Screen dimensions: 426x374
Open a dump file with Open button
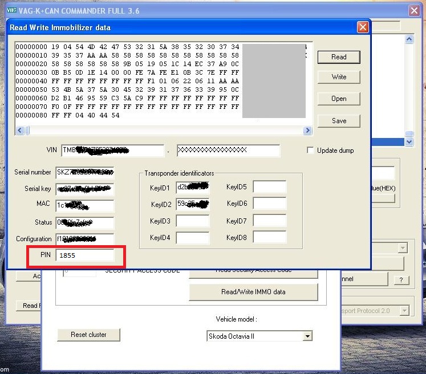point(339,99)
